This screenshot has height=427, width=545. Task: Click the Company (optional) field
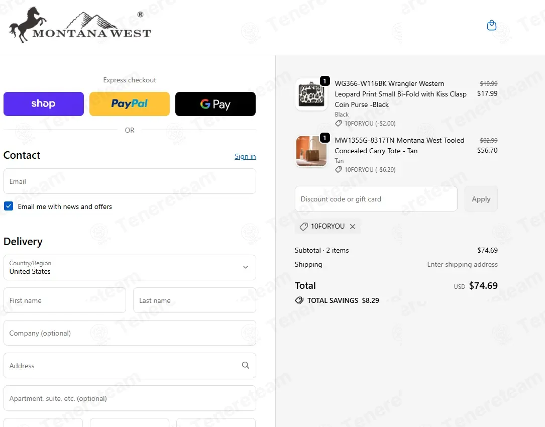tap(130, 333)
